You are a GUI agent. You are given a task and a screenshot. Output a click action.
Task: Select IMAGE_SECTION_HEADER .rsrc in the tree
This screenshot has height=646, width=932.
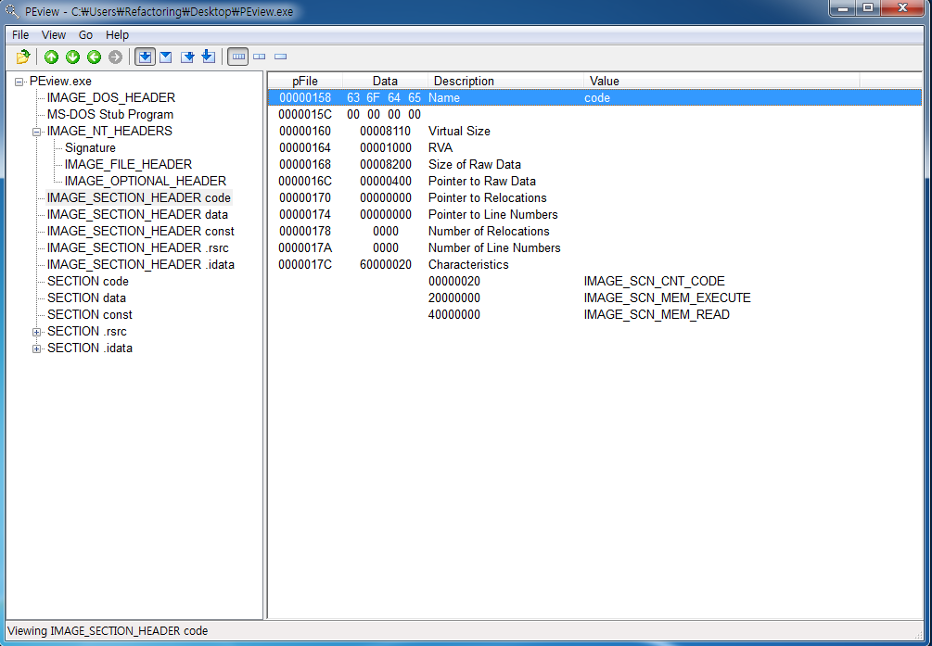[x=138, y=247]
